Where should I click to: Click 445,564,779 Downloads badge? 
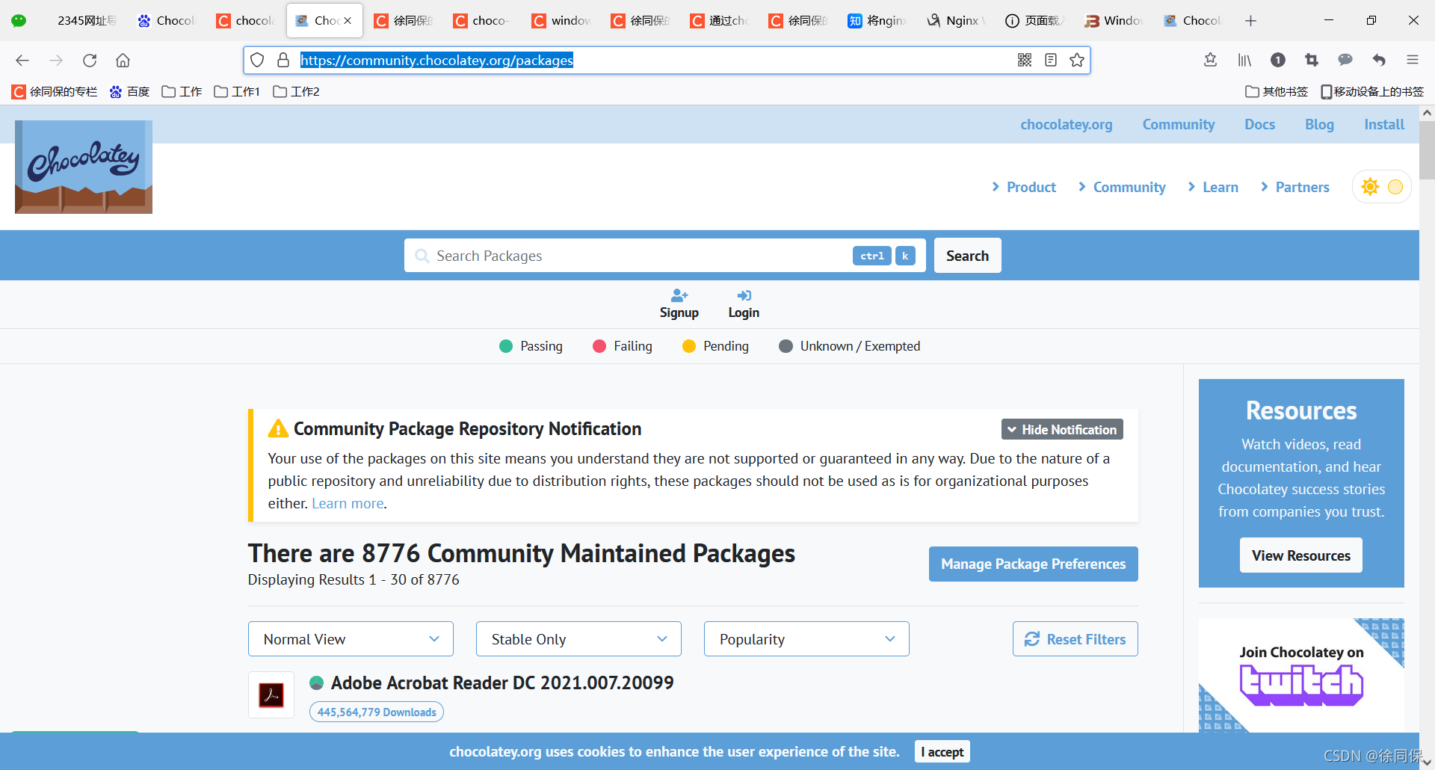(377, 712)
